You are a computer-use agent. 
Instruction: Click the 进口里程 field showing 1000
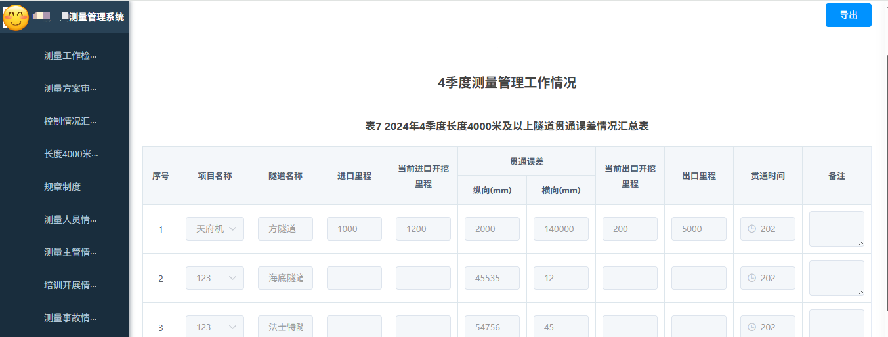(354, 229)
